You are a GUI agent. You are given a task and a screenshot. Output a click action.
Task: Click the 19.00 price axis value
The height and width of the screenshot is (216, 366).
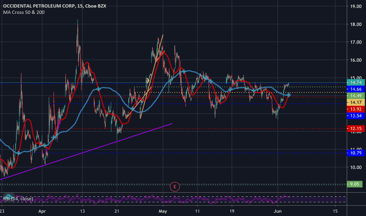(x=356, y=6)
